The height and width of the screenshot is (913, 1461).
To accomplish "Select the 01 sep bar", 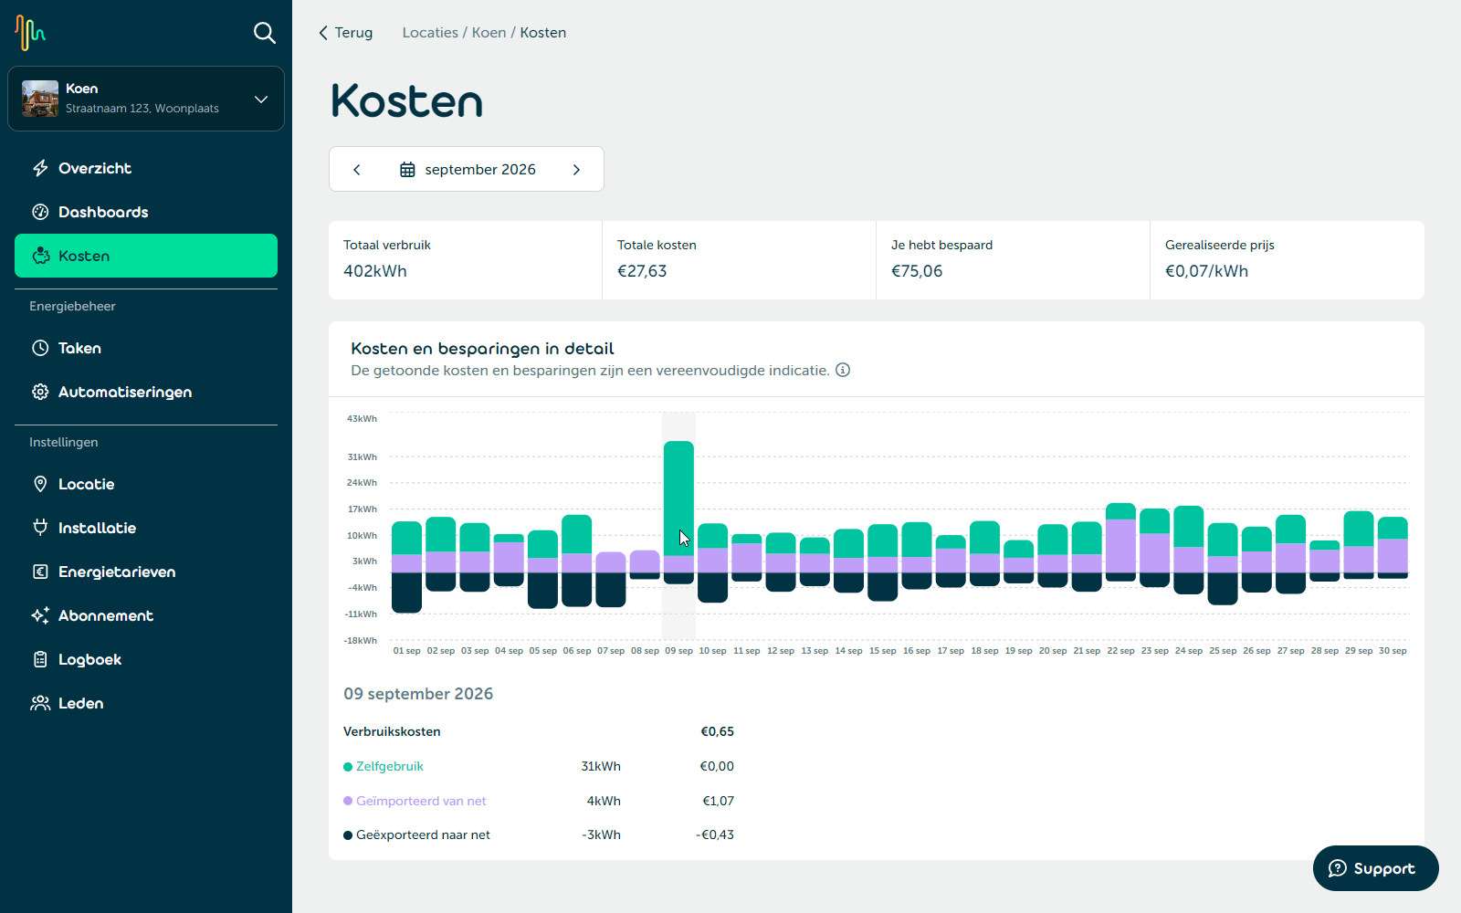I will tap(406, 567).
